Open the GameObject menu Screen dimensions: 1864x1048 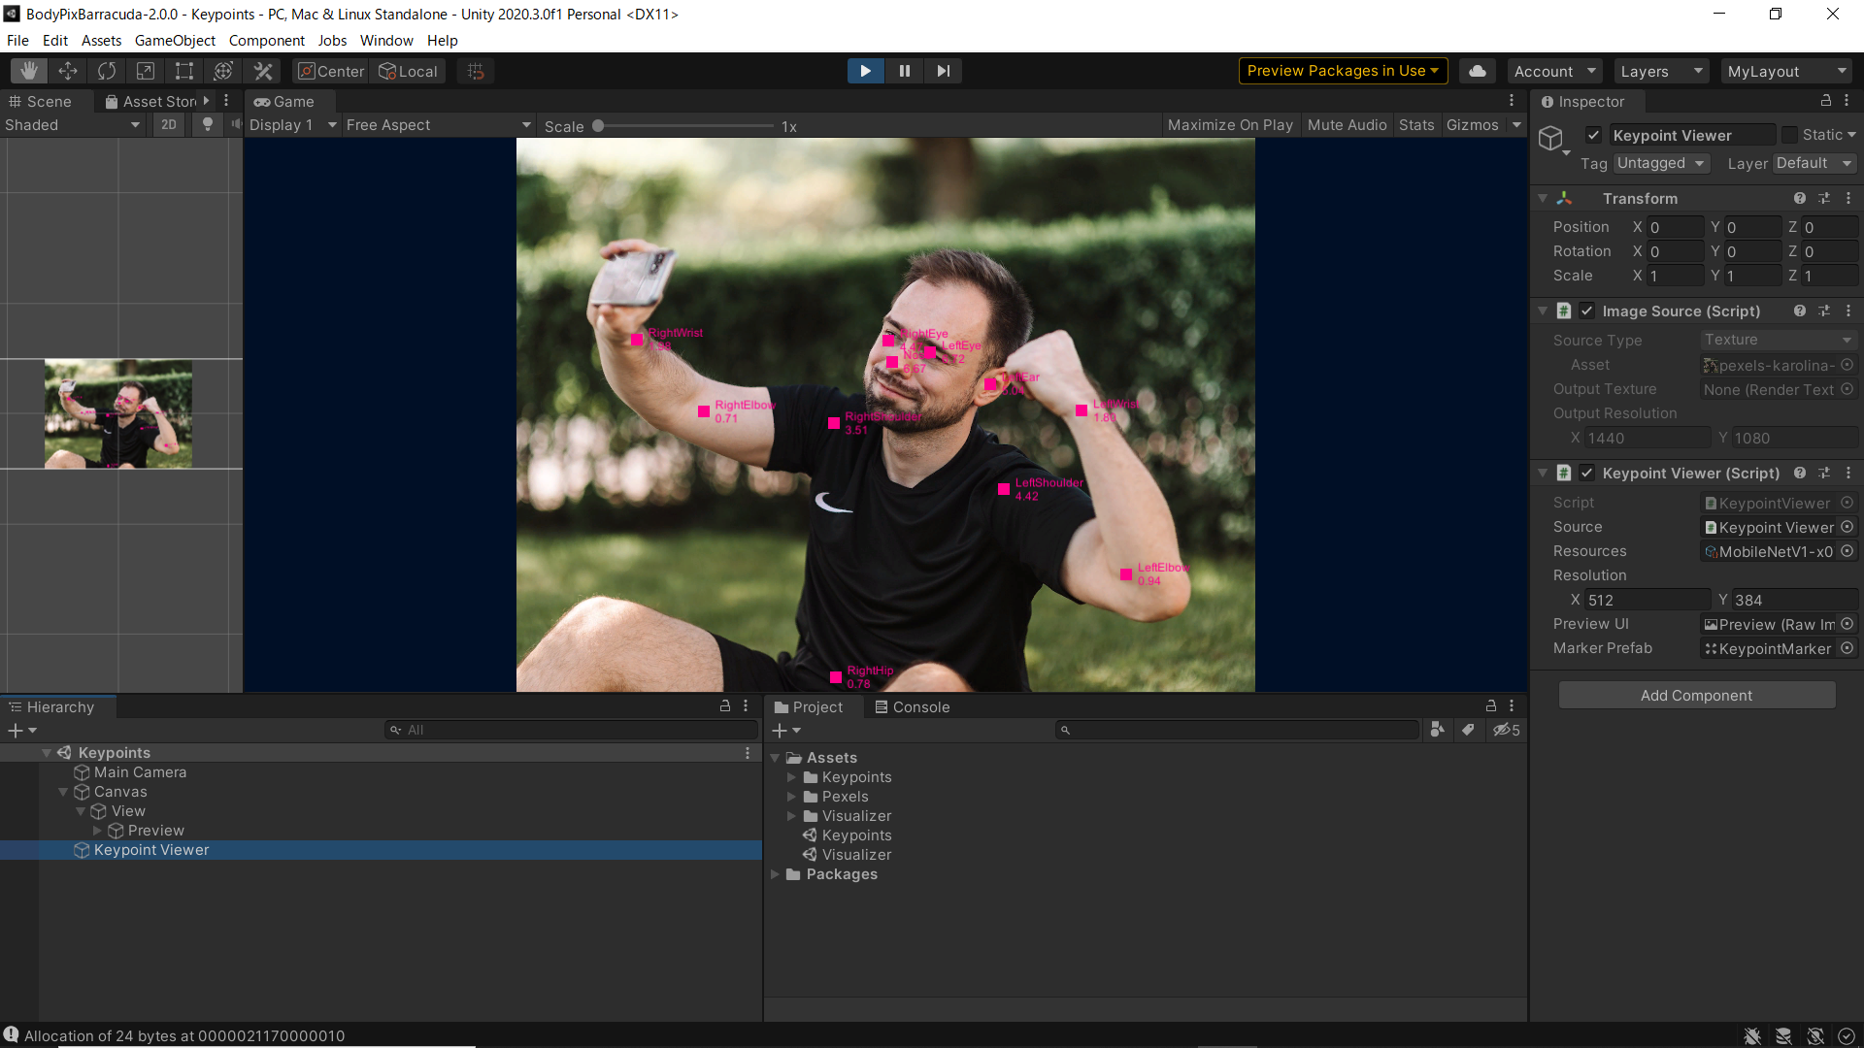coord(175,41)
